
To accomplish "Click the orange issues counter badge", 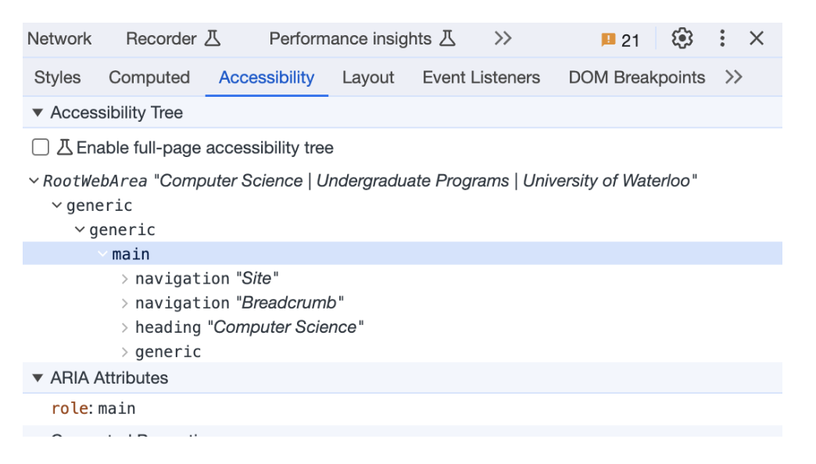I will point(620,40).
